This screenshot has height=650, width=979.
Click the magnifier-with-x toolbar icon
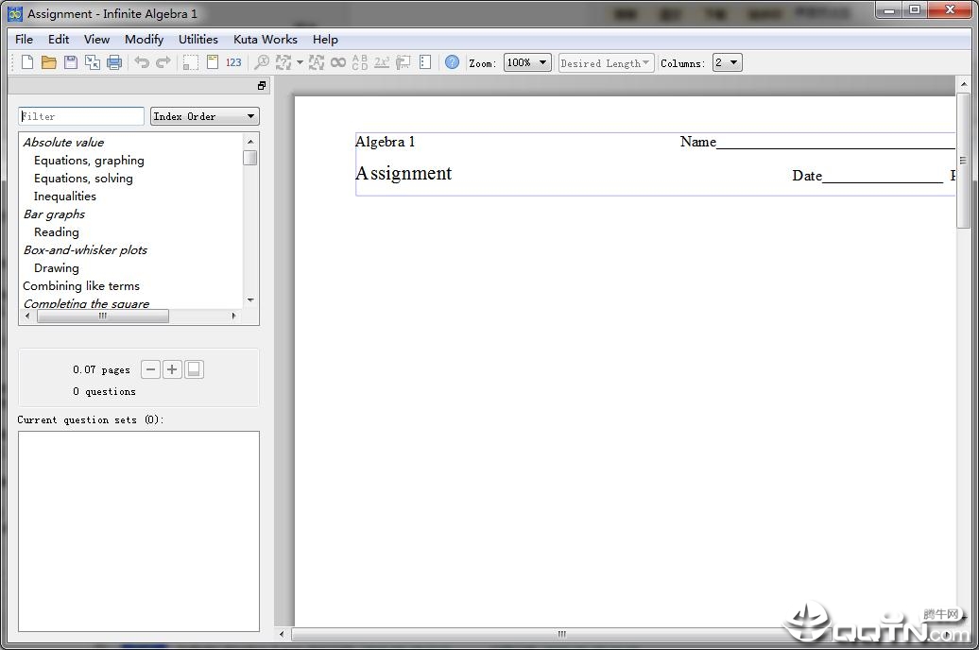click(262, 61)
